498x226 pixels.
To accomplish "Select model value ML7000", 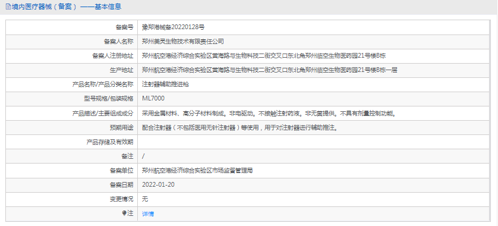I will [153, 99].
